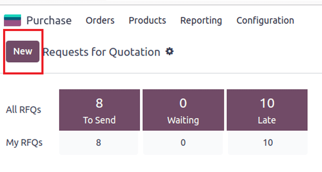Show My RFQs waiting count 0
This screenshot has height=172, width=322.
(x=183, y=143)
